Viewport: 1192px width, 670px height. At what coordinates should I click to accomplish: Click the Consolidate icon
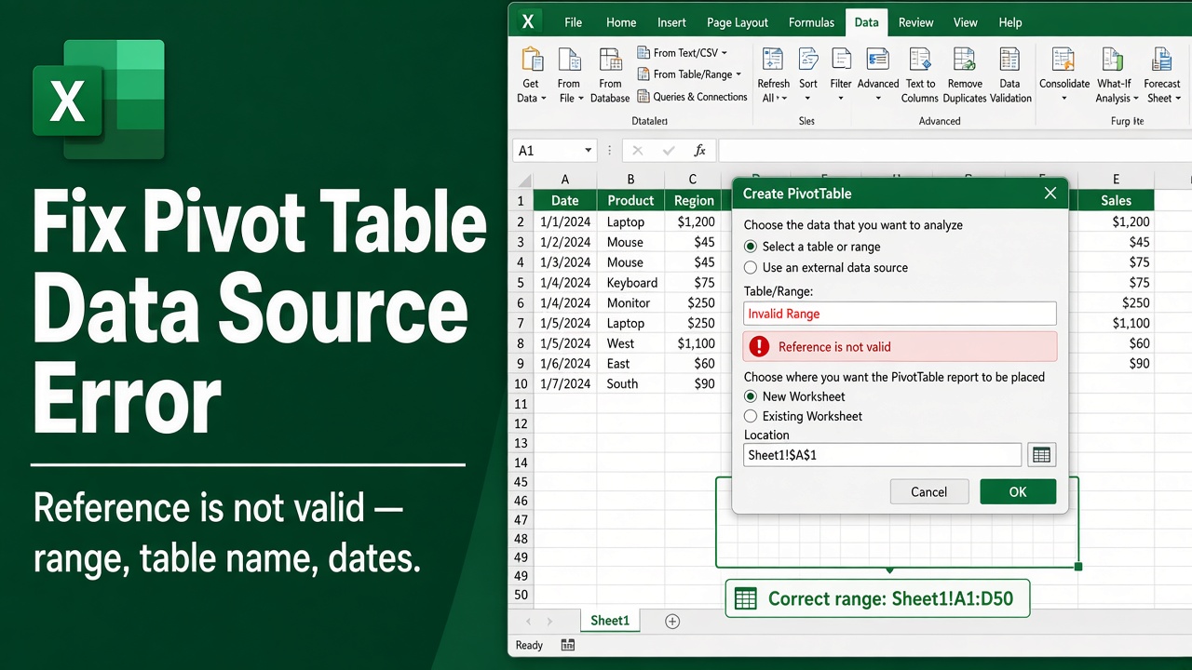point(1063,60)
